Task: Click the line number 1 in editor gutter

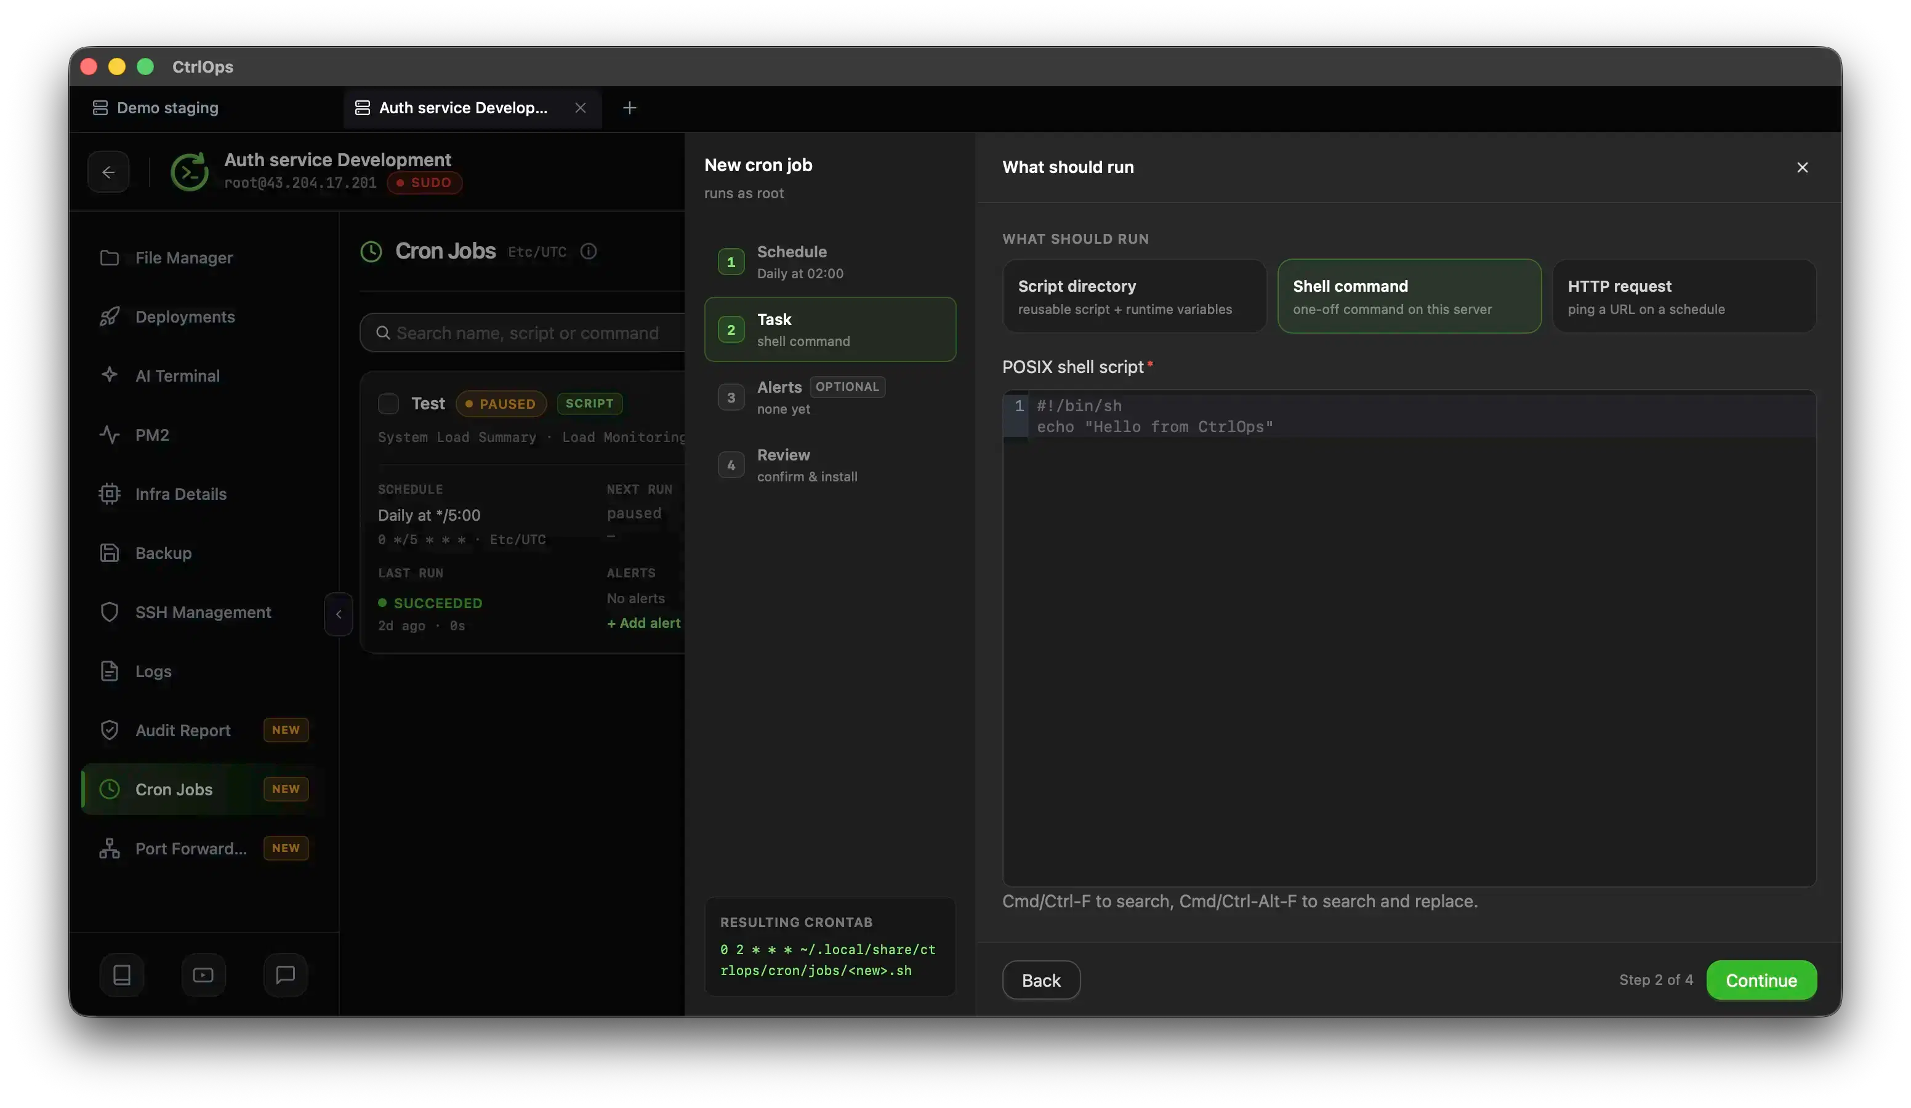Action: pos(1019,406)
